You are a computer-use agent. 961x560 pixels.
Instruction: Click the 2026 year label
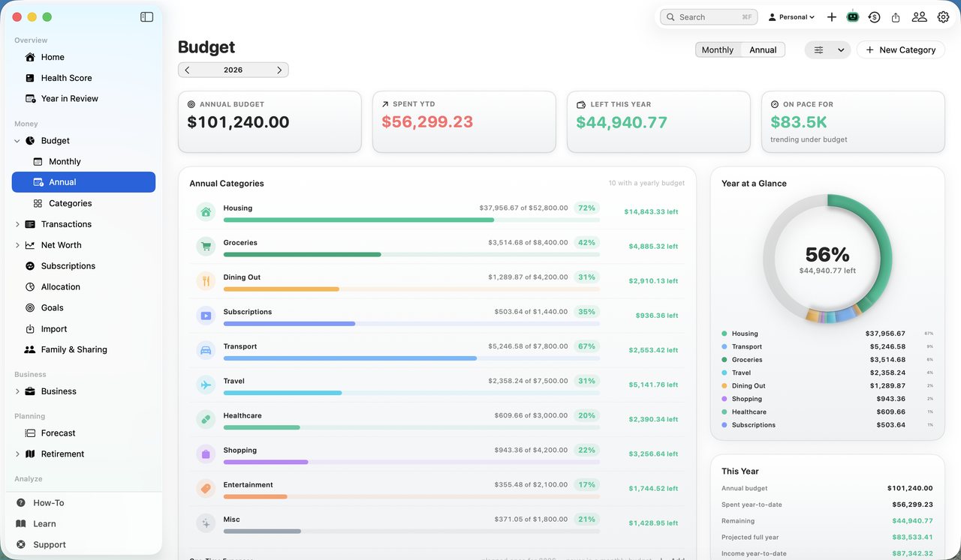pyautogui.click(x=233, y=70)
